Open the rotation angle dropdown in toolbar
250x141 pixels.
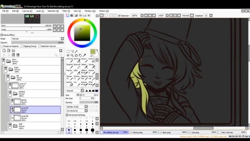[167, 16]
